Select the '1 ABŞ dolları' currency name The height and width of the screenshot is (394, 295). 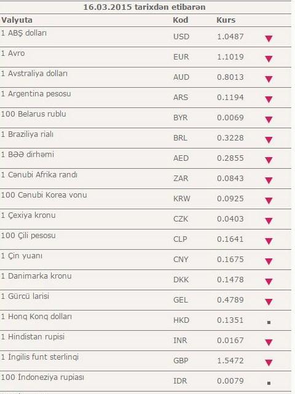(x=23, y=33)
